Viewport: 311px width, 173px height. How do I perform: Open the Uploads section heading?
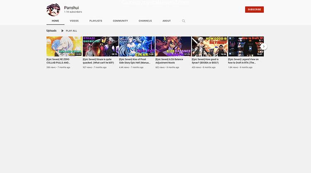point(51,31)
